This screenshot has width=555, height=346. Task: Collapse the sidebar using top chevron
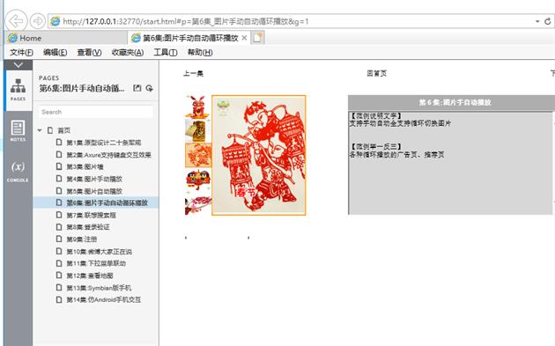pos(18,65)
